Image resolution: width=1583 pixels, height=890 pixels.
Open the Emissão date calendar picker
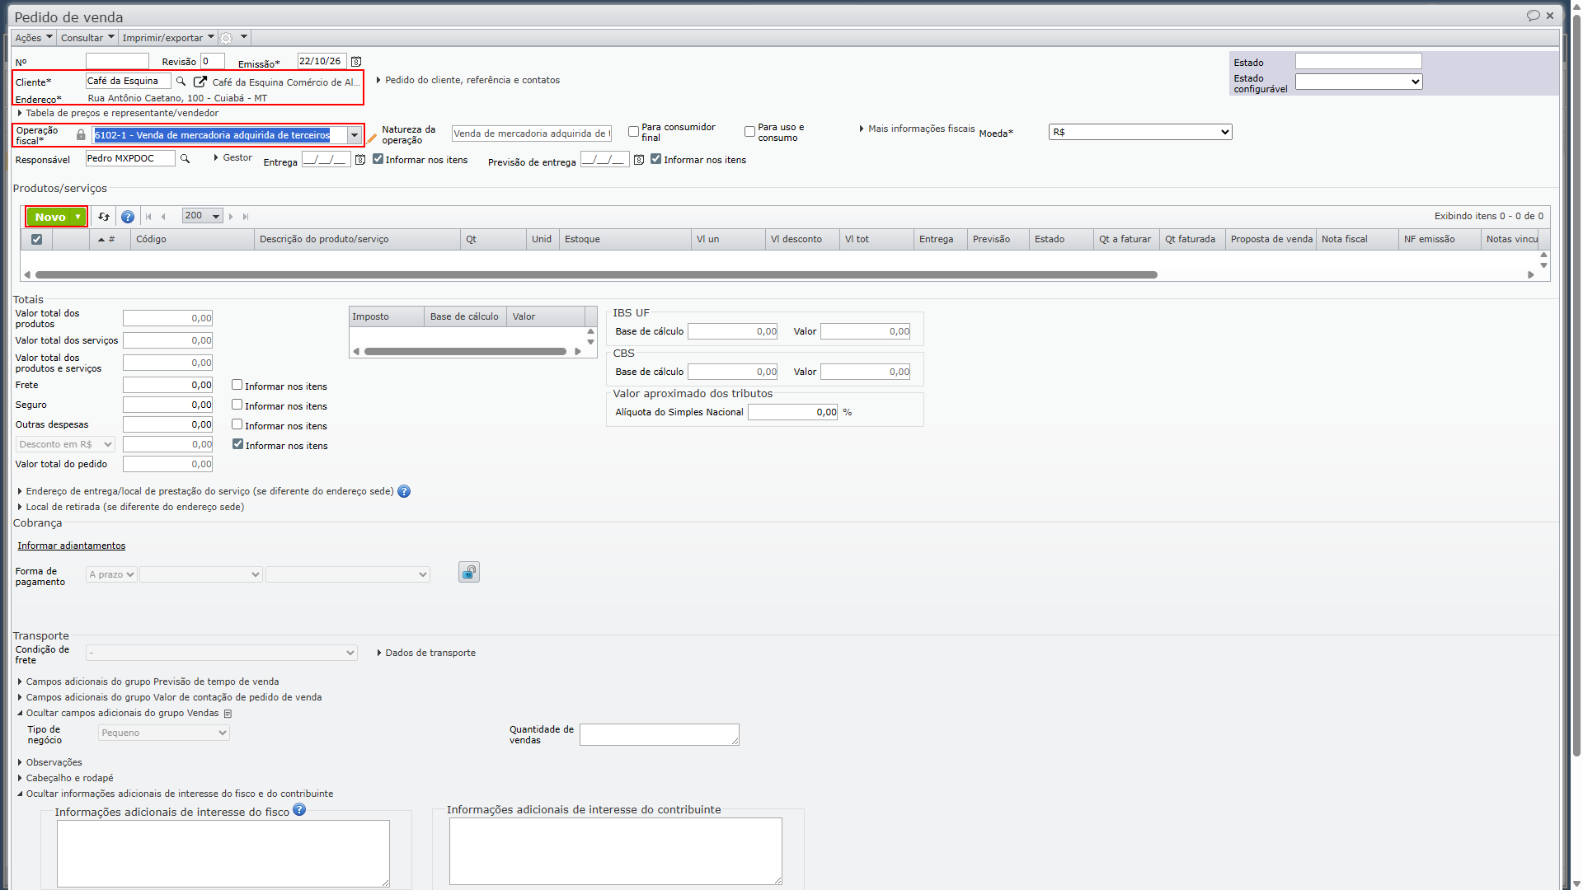pyautogui.click(x=356, y=62)
